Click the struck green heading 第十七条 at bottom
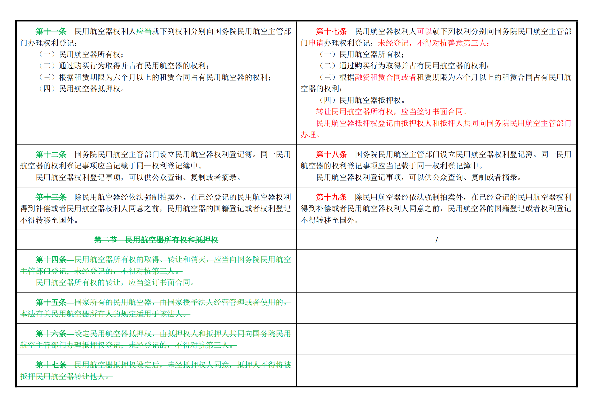The height and width of the screenshot is (419, 593). [51, 365]
